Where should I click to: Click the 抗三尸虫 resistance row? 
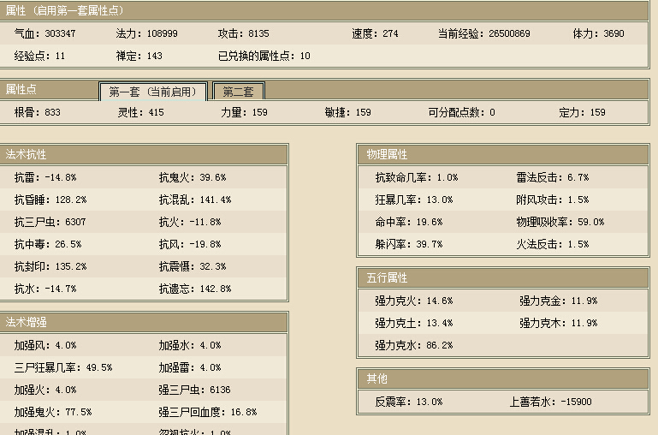click(50, 222)
